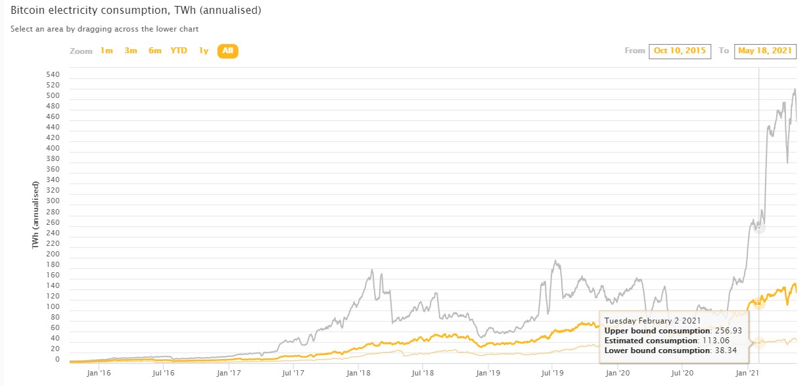811x386 pixels.
Task: Click the upper bound marker on gray line
Action: [759, 227]
